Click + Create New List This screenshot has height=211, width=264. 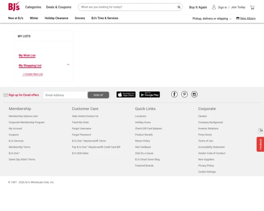pyautogui.click(x=33, y=74)
